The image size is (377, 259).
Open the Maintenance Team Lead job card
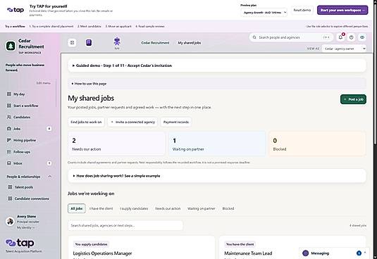tap(292, 248)
